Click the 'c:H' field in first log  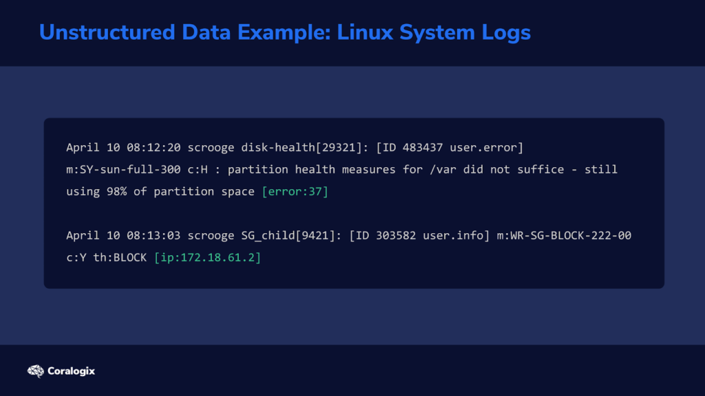(x=198, y=170)
